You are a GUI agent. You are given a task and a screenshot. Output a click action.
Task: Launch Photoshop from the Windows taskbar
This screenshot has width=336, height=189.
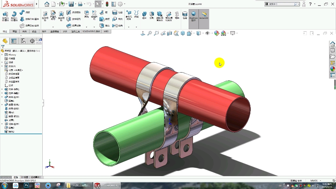[x=26, y=185]
